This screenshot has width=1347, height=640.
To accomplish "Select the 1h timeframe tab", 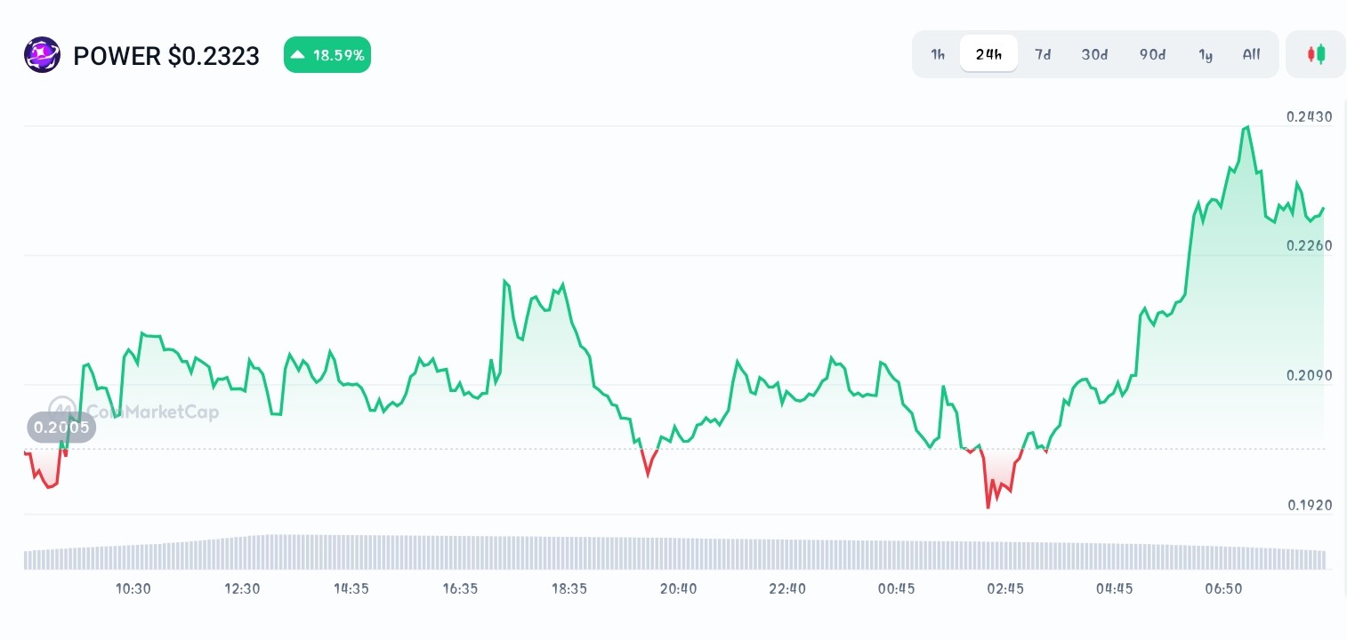I will click(x=938, y=54).
